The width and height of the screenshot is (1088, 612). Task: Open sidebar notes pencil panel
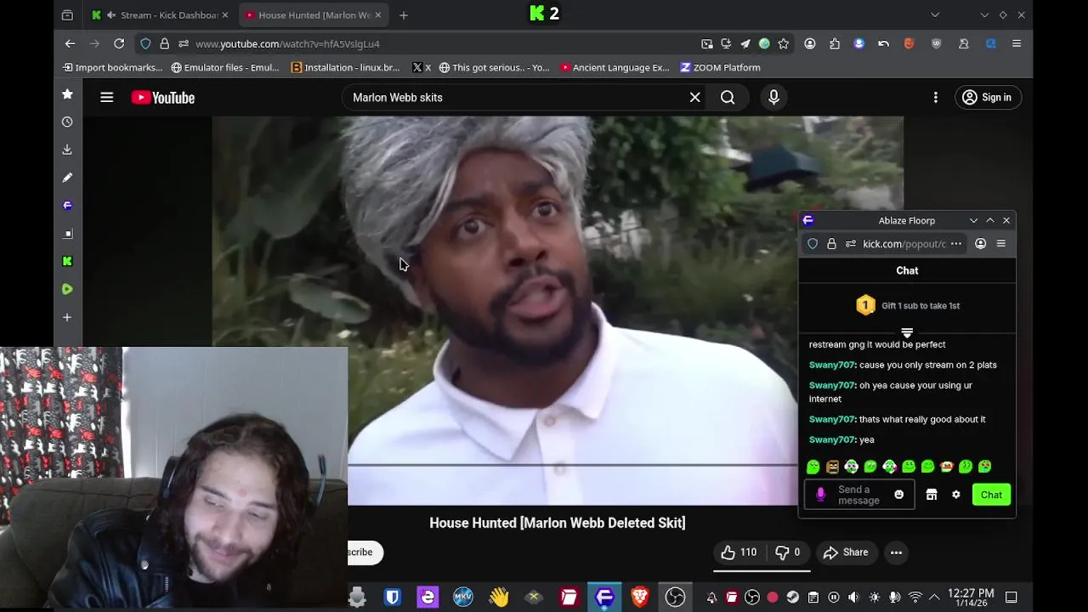click(67, 178)
